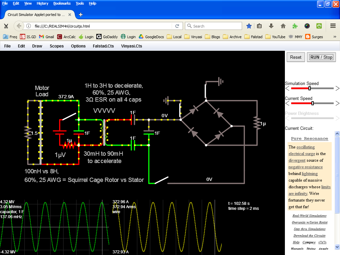This screenshot has width=340, height=255.
Task: Toggle RUN / Stop simulation
Action: coord(321,57)
